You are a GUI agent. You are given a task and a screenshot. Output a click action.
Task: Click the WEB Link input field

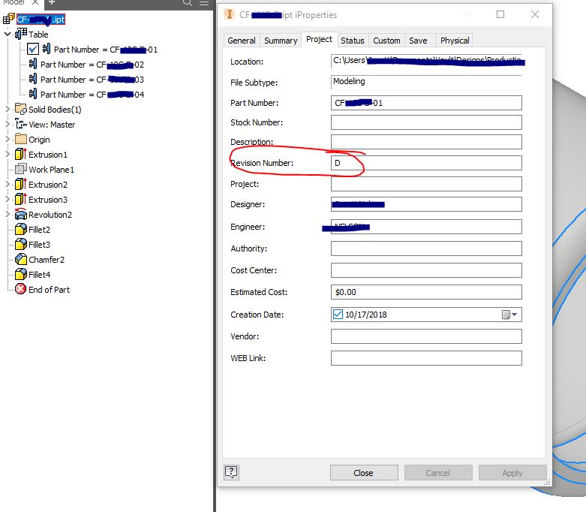(426, 358)
